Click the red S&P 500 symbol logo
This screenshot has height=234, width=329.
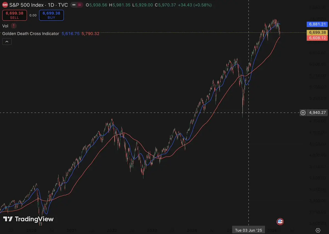click(x=5, y=5)
